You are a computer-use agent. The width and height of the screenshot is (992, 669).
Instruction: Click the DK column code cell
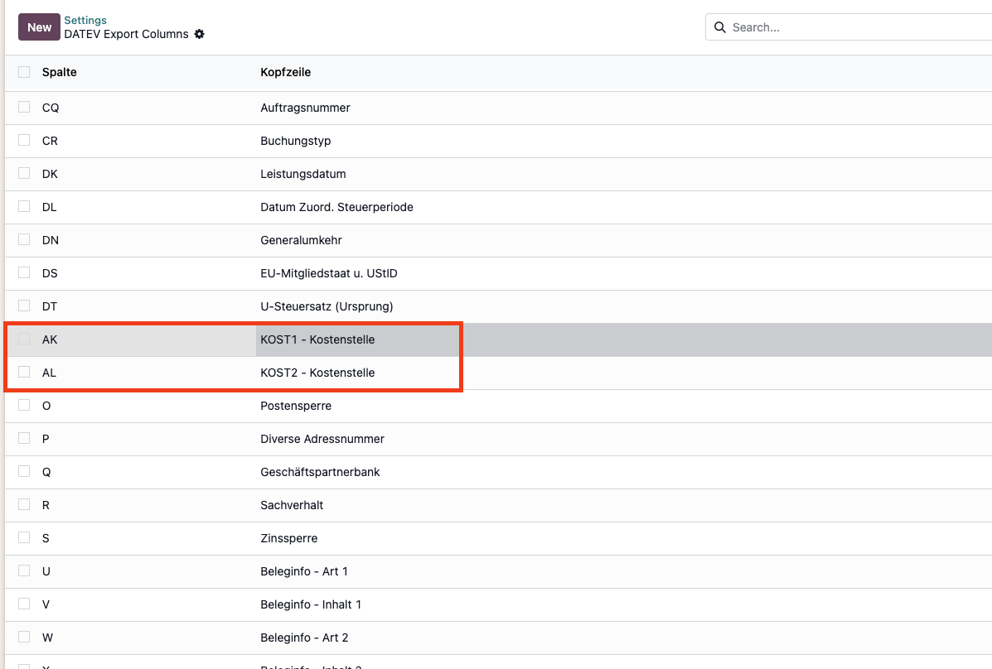point(50,174)
